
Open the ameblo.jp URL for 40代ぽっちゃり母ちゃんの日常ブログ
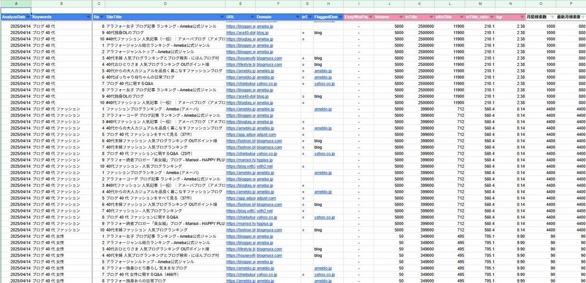click(x=240, y=77)
